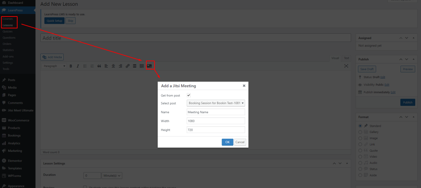Toggle the editor toolbar toggle
The width and height of the screenshot is (421, 188).
click(142, 66)
